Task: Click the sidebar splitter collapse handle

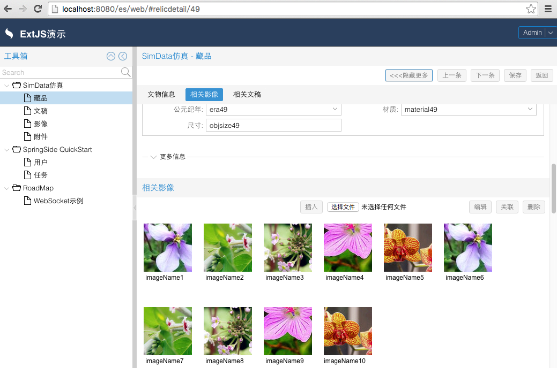Action: (135, 208)
